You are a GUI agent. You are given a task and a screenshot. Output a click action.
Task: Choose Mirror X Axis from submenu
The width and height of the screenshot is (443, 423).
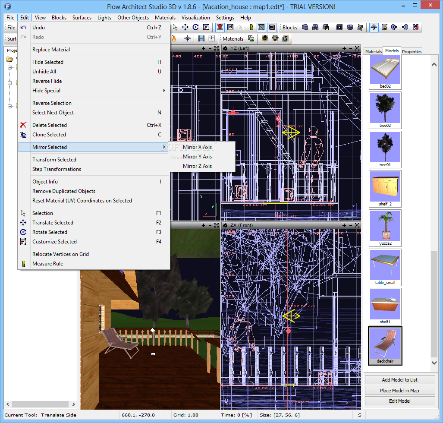[x=202, y=147]
